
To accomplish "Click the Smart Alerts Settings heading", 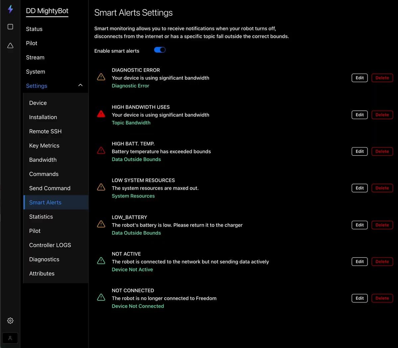I will coord(133,13).
